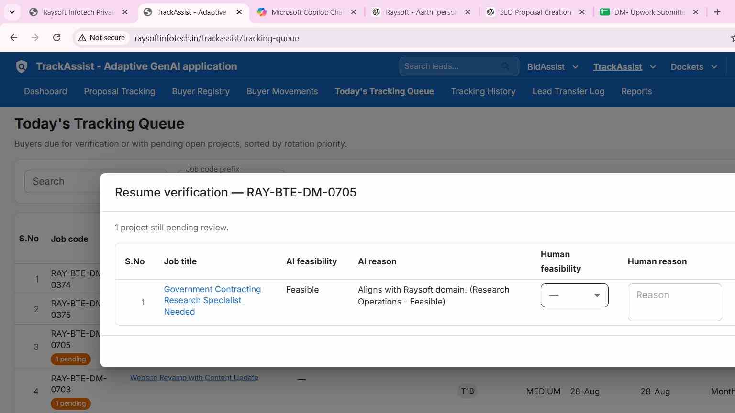Open Website Revamp with Content Update link
This screenshot has width=735, height=413.
[x=194, y=378]
